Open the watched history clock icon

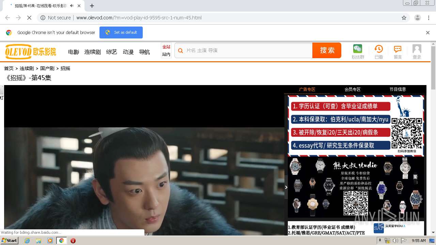point(379,49)
